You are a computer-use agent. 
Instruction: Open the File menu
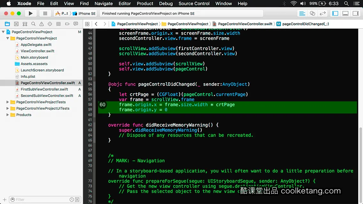tap(41, 4)
